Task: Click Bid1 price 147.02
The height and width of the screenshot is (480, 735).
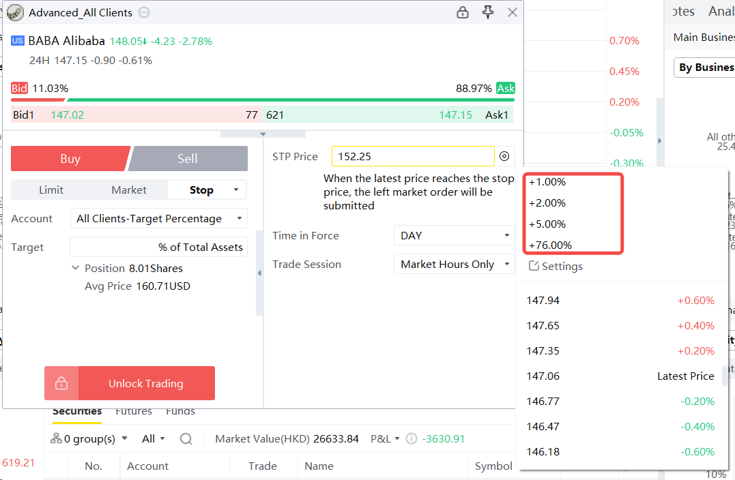Action: click(x=68, y=115)
